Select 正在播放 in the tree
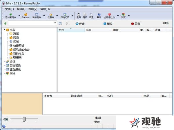The width and height of the screenshot is (174, 130). (15, 69)
